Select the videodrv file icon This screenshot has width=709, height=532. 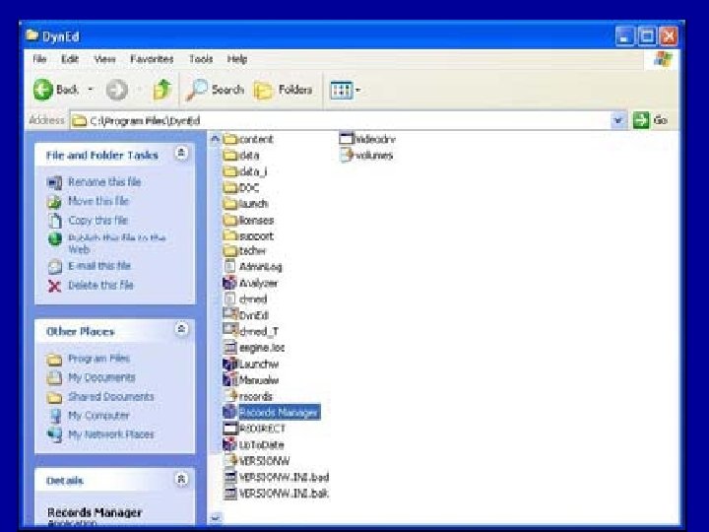pos(347,139)
